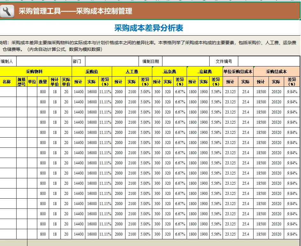The height and width of the screenshot is (246, 301).
Task: Click the 差异(%) header under 人工费
Action: click(x=145, y=82)
